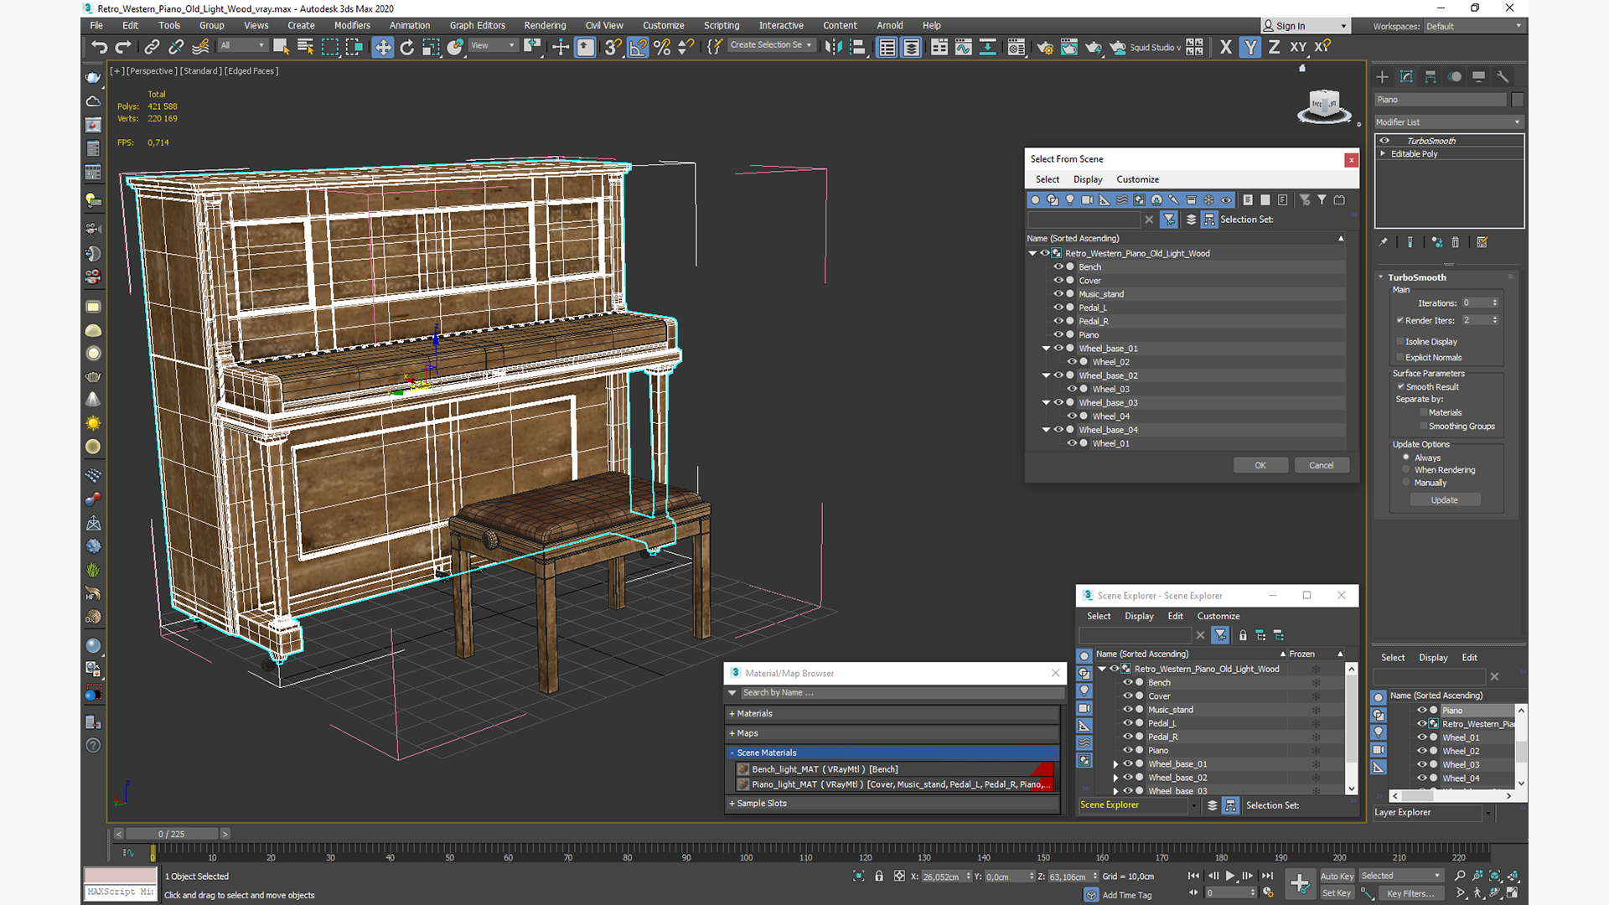Select Manually update option
The height and width of the screenshot is (905, 1609).
1406,482
